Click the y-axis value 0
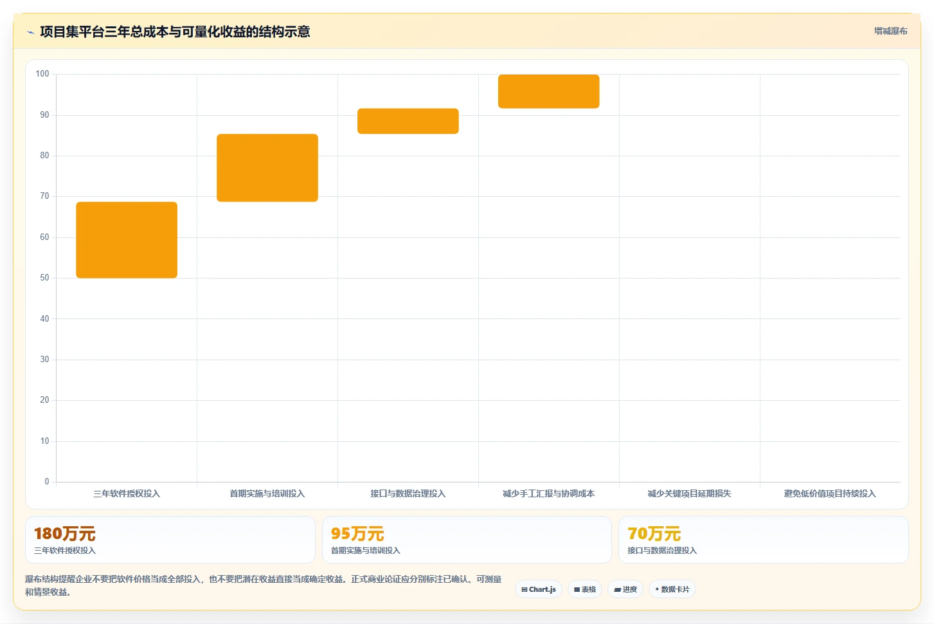 click(47, 482)
